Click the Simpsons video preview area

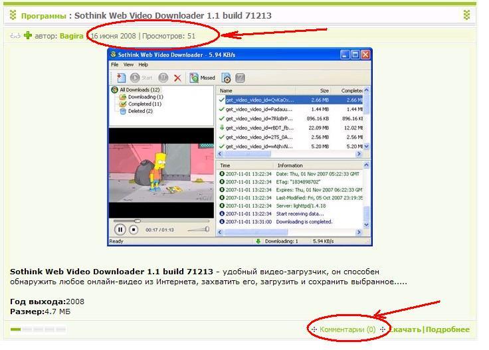161,173
